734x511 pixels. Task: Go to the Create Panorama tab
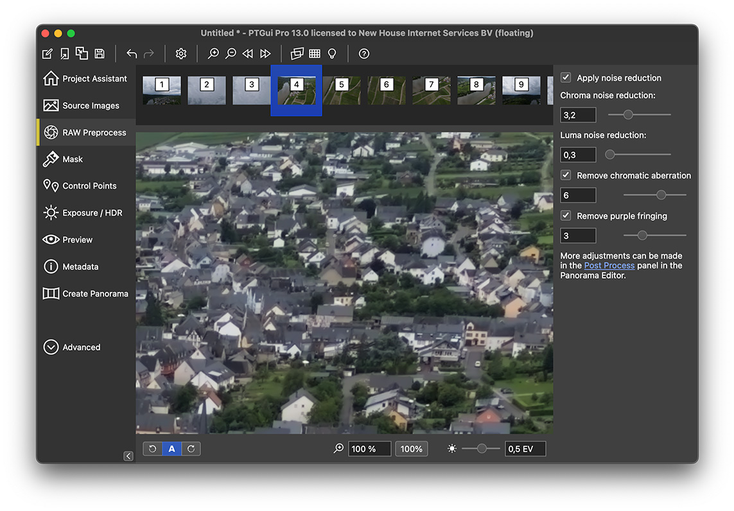pyautogui.click(x=85, y=294)
